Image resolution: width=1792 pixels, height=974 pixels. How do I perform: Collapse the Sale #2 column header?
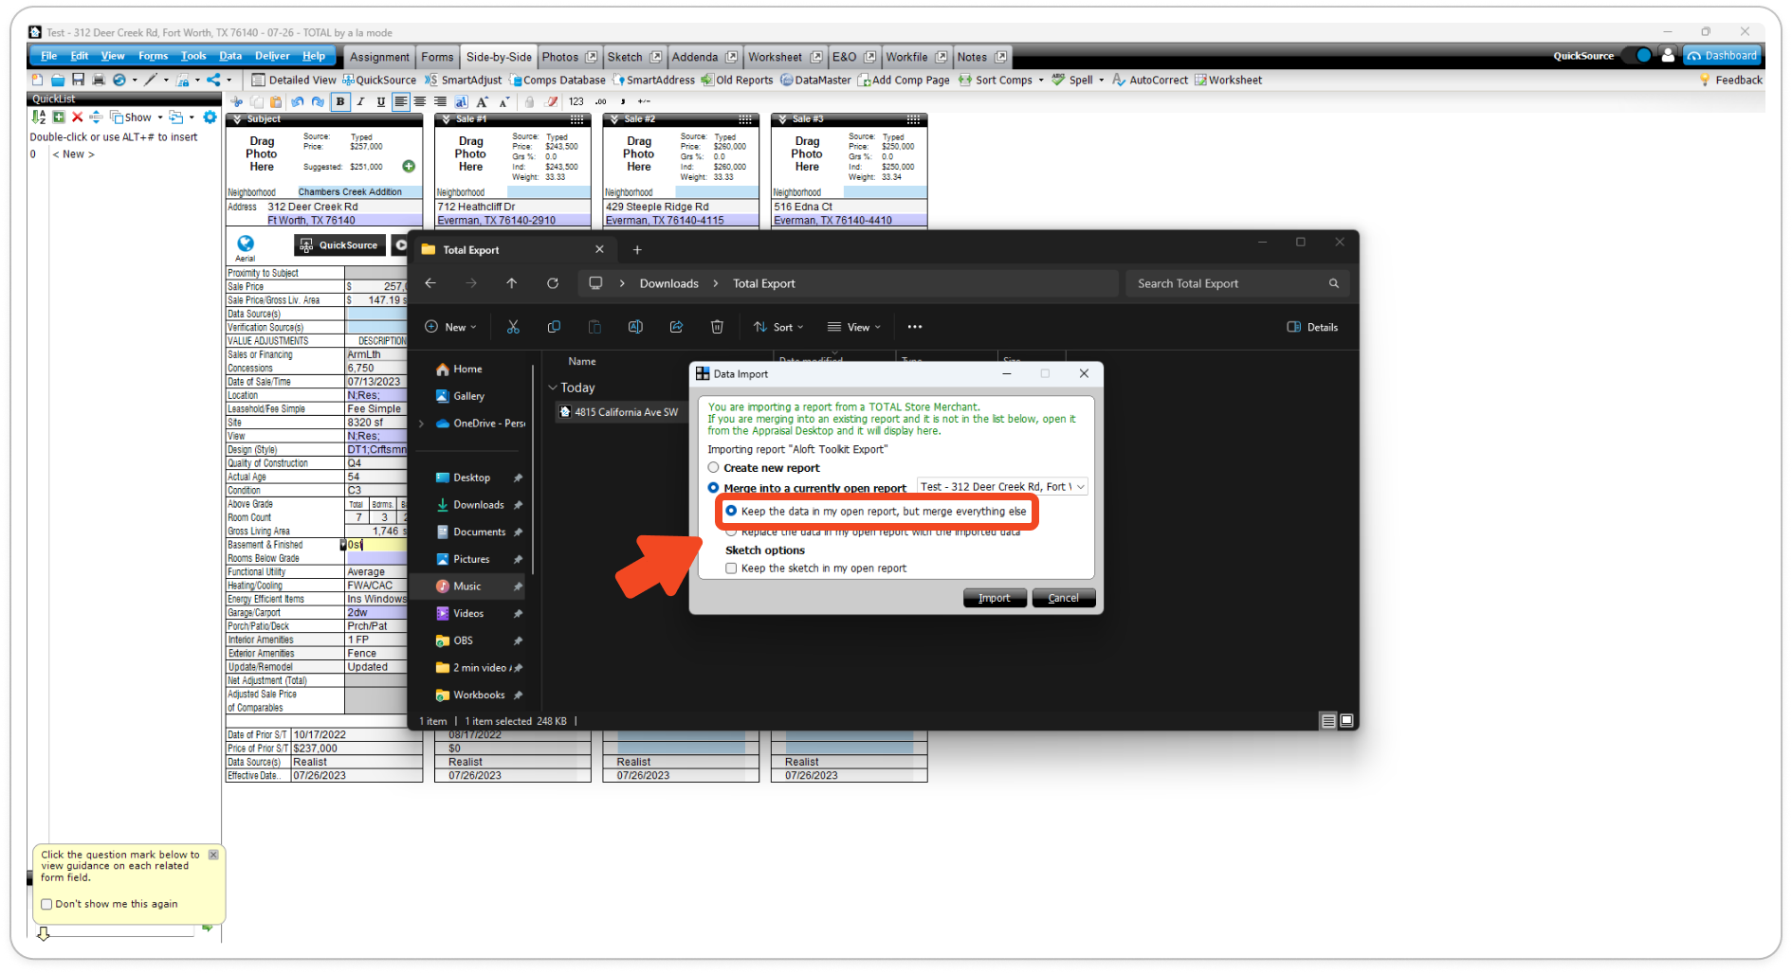click(614, 119)
